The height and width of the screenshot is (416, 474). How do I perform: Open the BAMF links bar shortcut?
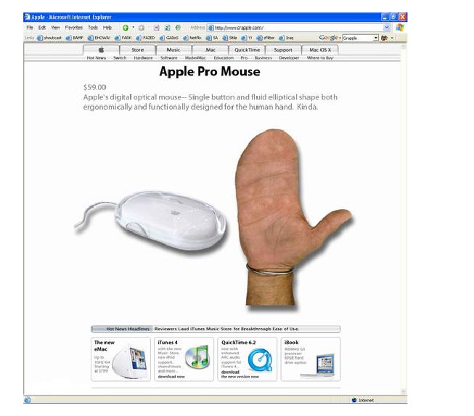tap(74, 38)
